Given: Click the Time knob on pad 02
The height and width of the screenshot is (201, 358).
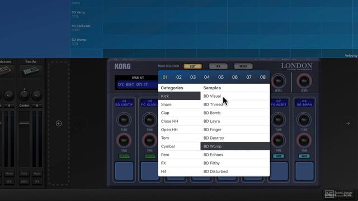Looking at the screenshot, I should [149, 140].
